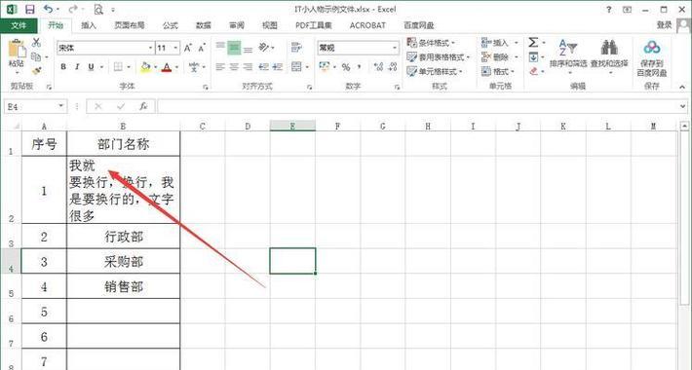Expand the formula bar chevron
Image resolution: width=692 pixels, height=370 pixels.
[x=683, y=106]
